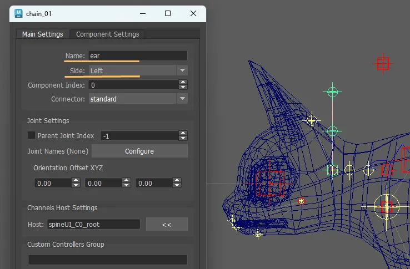This screenshot has height=269, width=410.
Task: Select the red locator at top right
Action: point(382,63)
